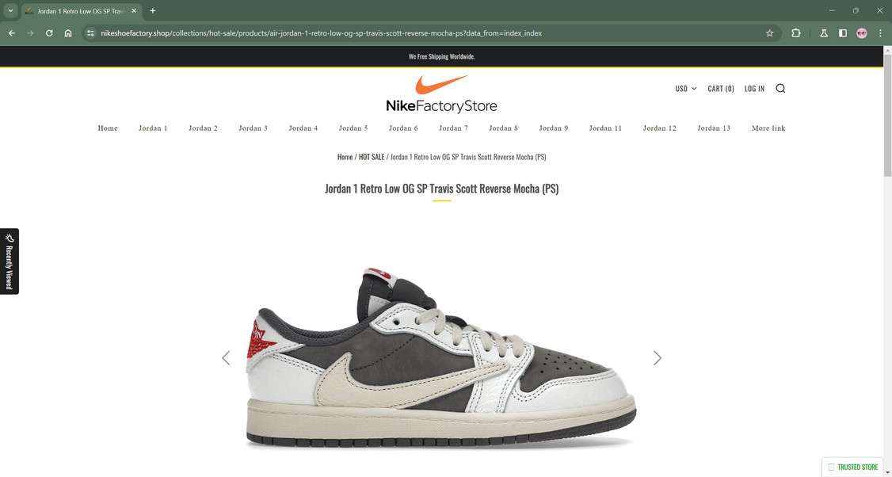Open the side panel icon

tap(843, 33)
